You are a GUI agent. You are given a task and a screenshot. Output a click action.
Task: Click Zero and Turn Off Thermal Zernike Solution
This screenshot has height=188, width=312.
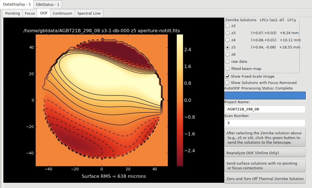pos(265,179)
